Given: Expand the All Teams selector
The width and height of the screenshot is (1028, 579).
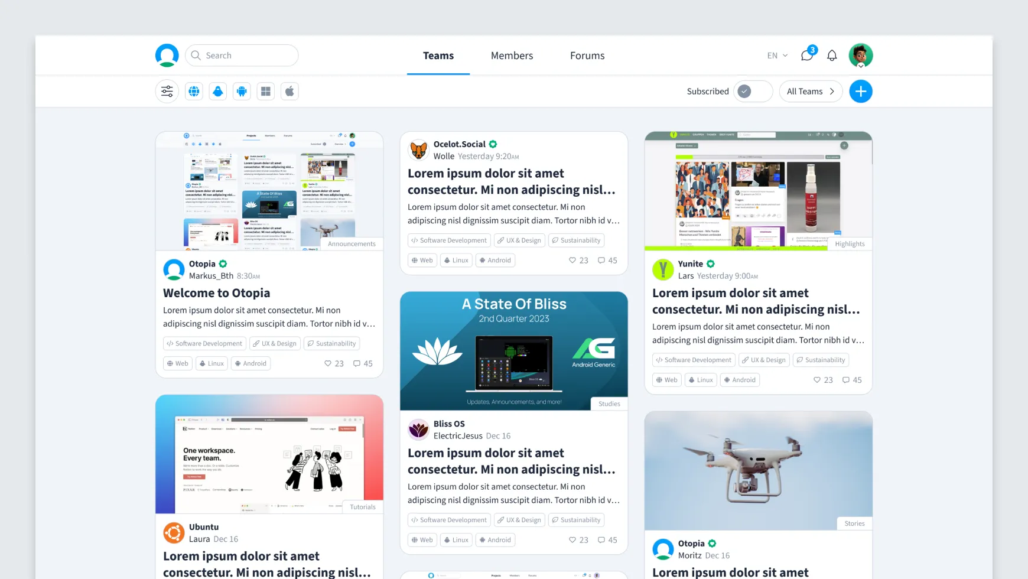Looking at the screenshot, I should [x=811, y=91].
